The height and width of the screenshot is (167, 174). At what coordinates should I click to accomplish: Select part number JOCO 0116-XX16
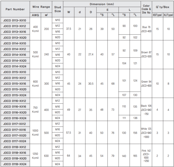pos(15,107)
